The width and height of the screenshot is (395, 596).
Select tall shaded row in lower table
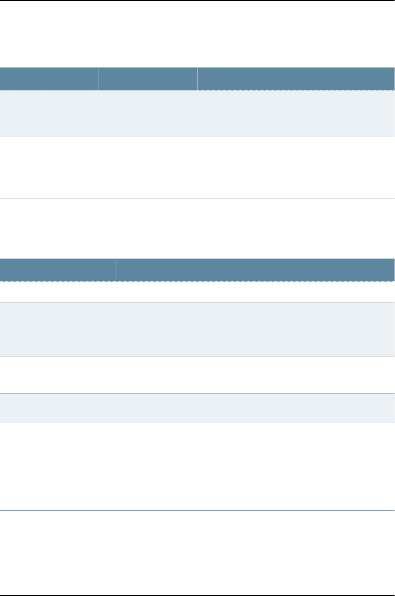click(x=197, y=329)
